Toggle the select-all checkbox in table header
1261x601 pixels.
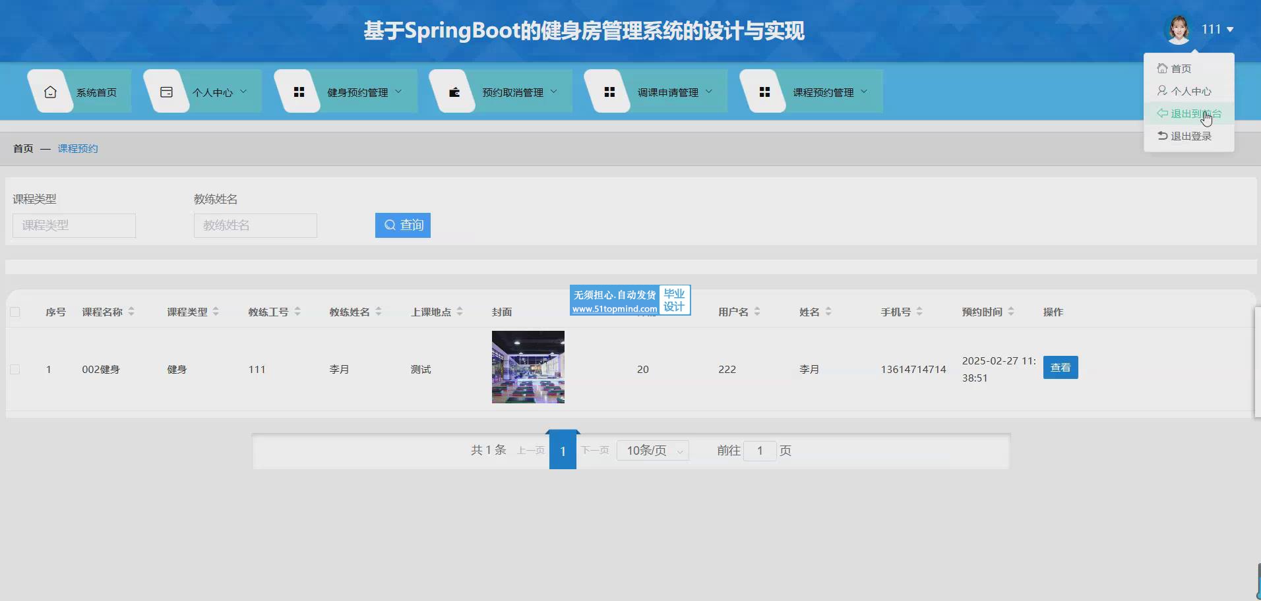click(15, 312)
